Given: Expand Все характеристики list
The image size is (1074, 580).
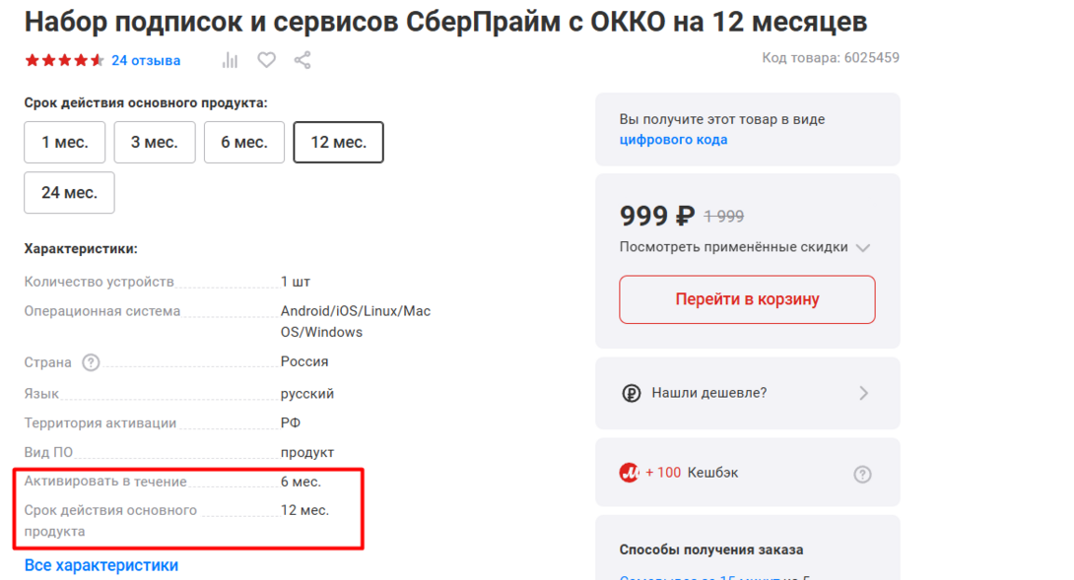Looking at the screenshot, I should 100,564.
